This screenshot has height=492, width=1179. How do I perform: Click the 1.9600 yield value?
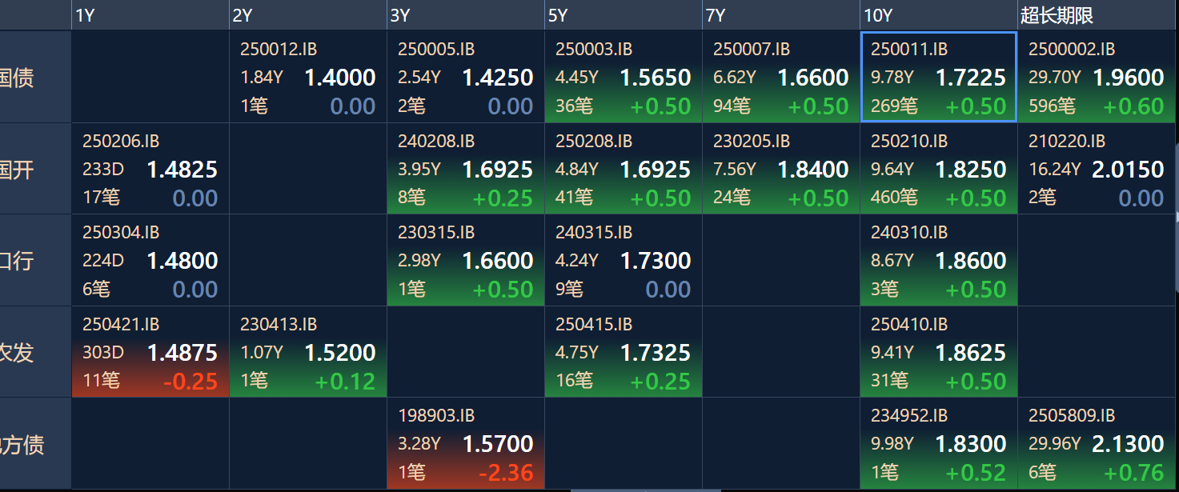coord(1129,78)
